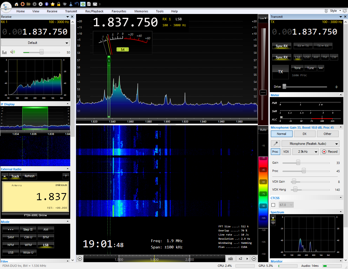Screen dimensions: 348x269
Task: Open the Microphone (Realtek Audio) device dropdown
Action: pos(311,144)
